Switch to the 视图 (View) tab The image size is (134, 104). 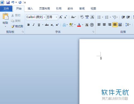coord(93,9)
